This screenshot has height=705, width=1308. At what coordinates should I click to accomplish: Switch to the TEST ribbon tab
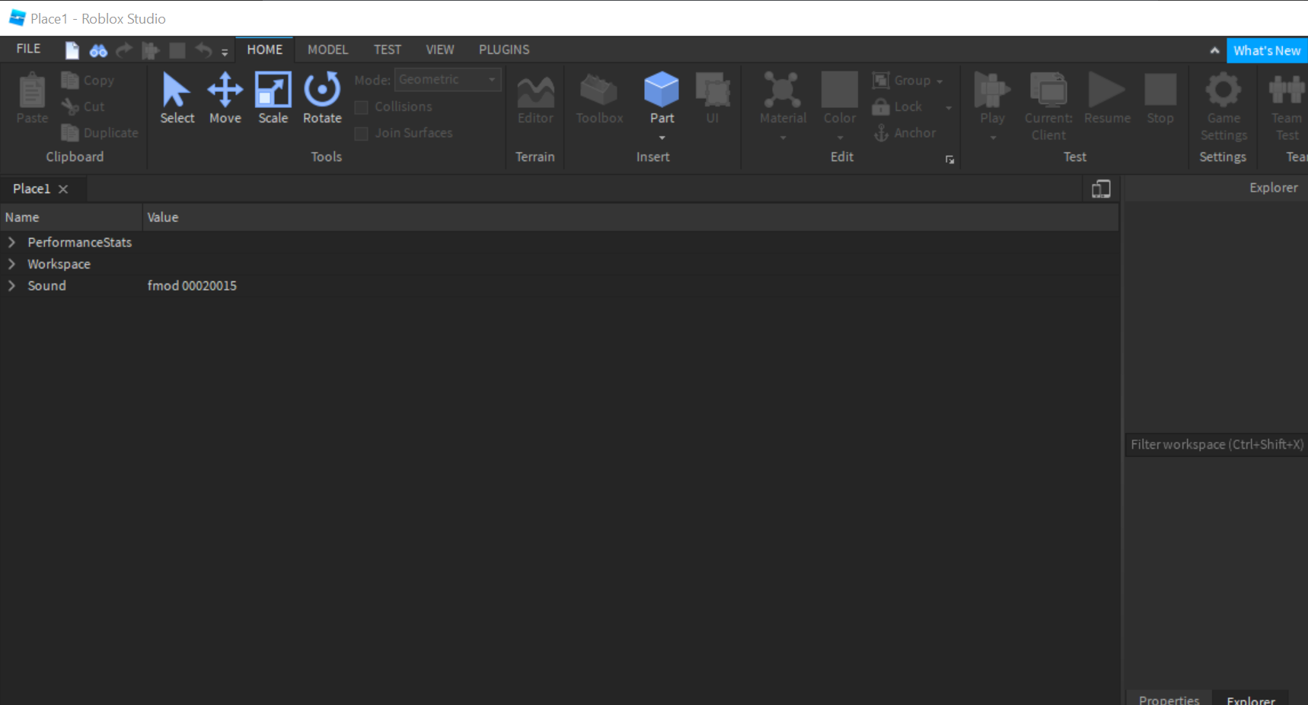coord(388,49)
